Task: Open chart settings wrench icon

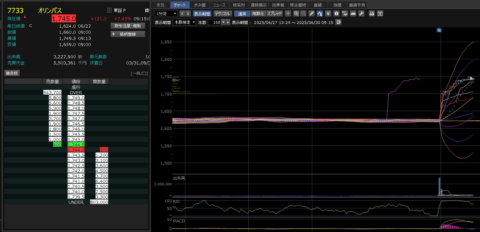Action: (361, 14)
